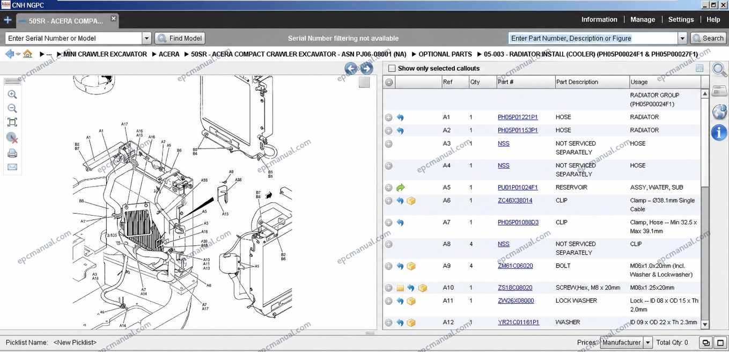Go to previous figure with left arrow
This screenshot has height=352, width=729.
coord(351,68)
